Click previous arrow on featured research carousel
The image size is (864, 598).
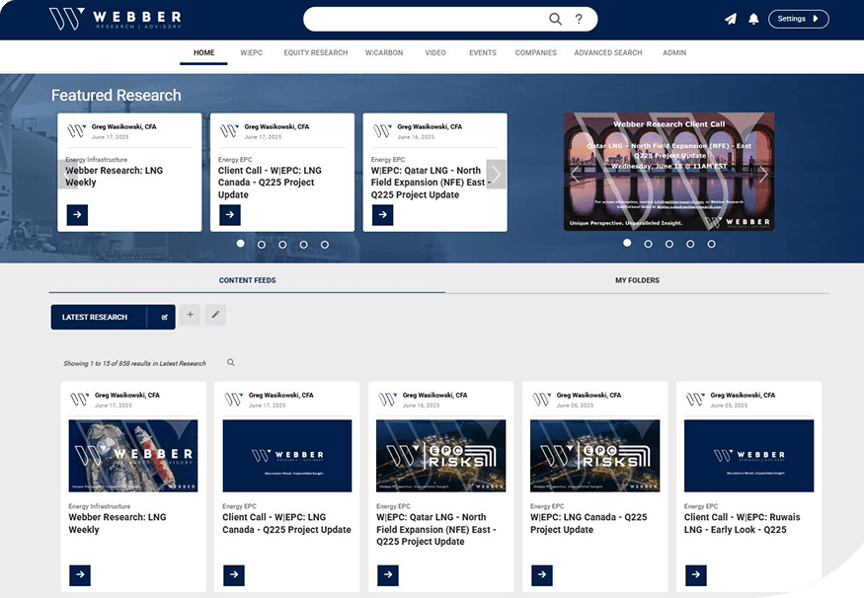[x=67, y=174]
